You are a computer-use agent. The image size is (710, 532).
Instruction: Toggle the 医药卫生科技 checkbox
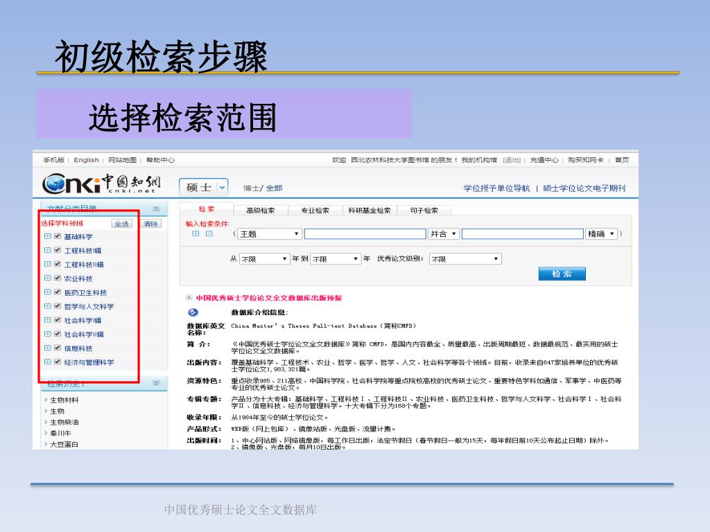(x=58, y=292)
